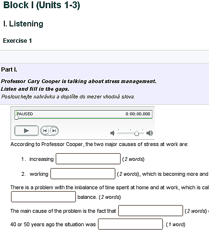
Task: Click the low volume speaker icon
Action: [112, 133]
